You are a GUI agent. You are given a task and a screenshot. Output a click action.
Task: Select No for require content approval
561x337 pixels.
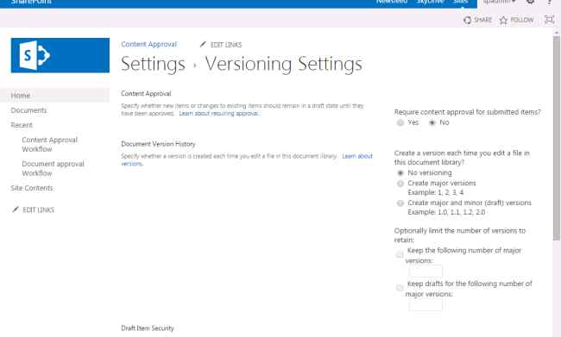click(x=432, y=122)
